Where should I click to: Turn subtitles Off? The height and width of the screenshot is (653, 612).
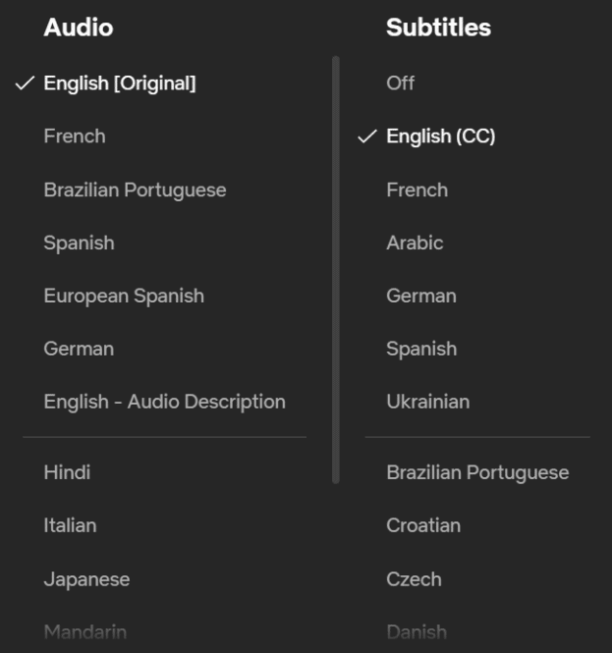click(401, 83)
